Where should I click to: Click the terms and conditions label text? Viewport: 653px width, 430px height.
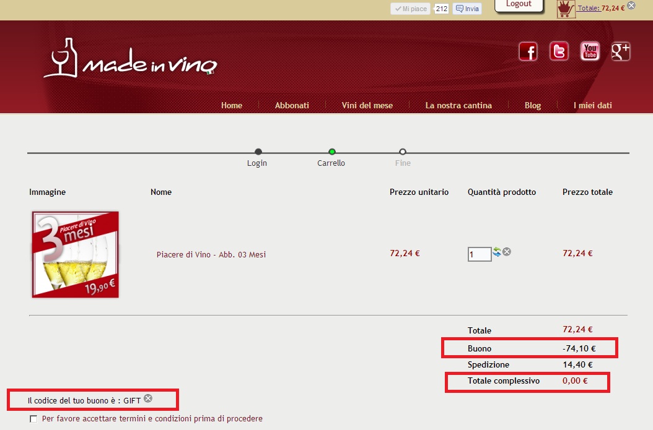tap(152, 419)
